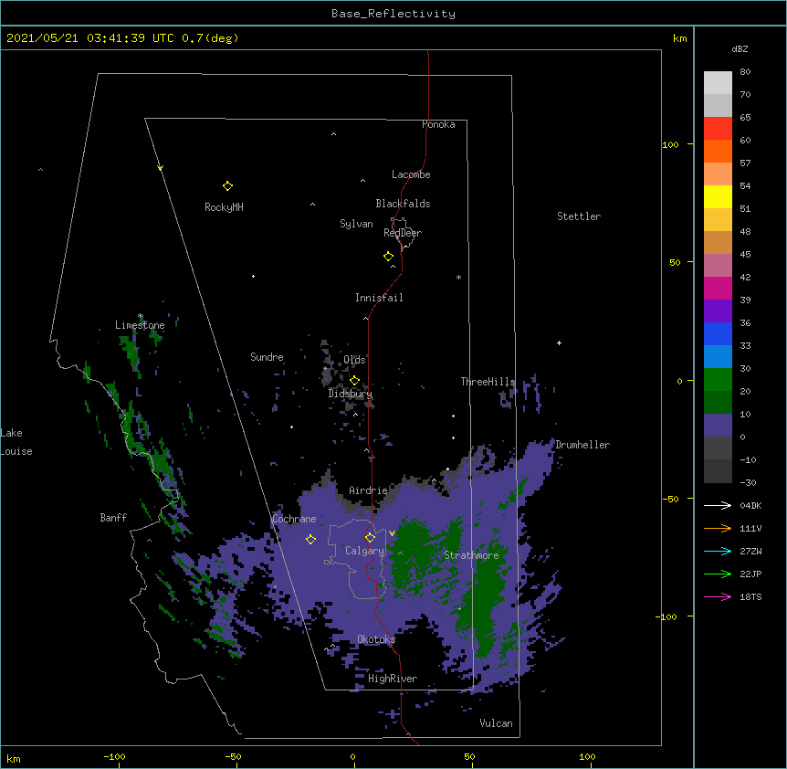The height and width of the screenshot is (769, 787).
Task: Click the Lake Louise label
Action: click(16, 442)
